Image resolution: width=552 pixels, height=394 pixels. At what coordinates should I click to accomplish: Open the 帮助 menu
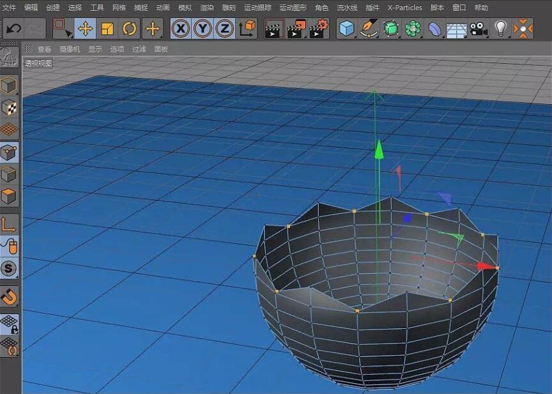(x=481, y=8)
